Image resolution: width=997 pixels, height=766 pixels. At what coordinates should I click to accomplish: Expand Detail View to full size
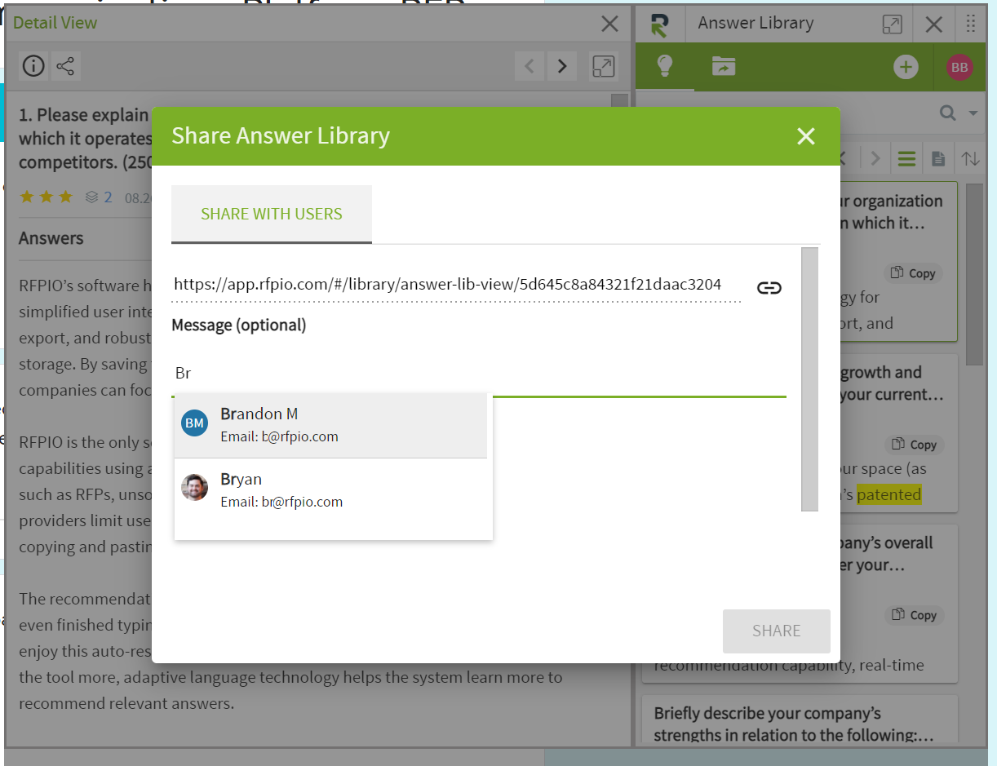pos(604,66)
